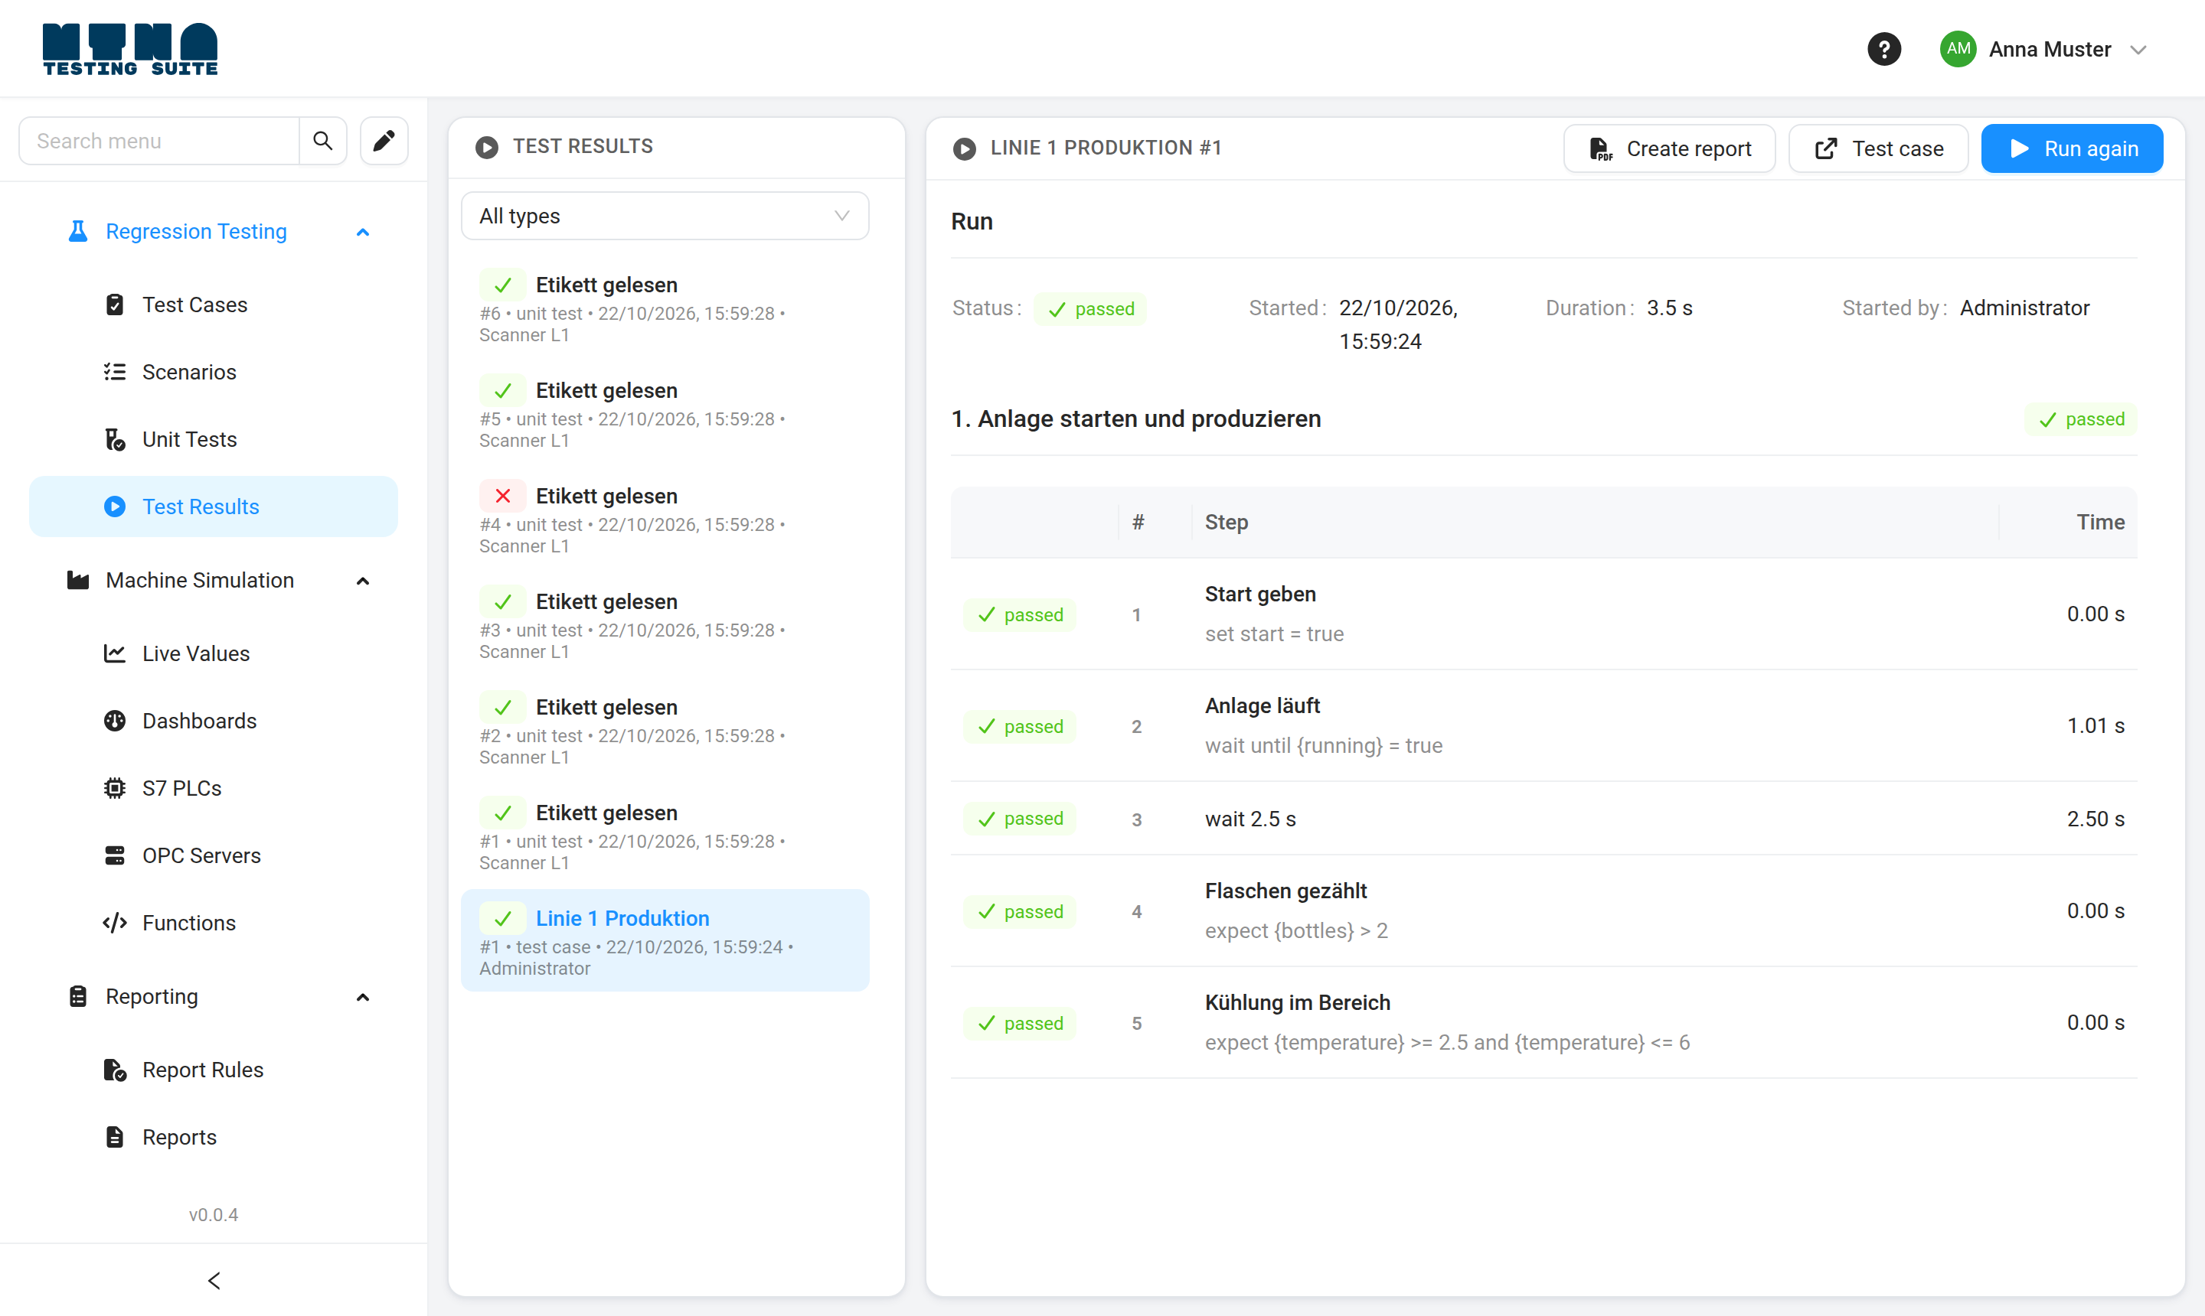Click the Dashboards icon
The width and height of the screenshot is (2205, 1316).
point(115,722)
